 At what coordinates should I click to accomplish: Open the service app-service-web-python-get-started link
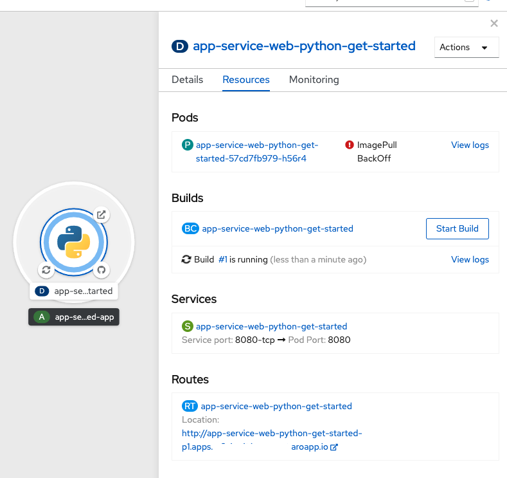[271, 326]
